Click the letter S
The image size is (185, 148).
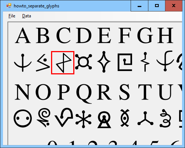pos(124,92)
